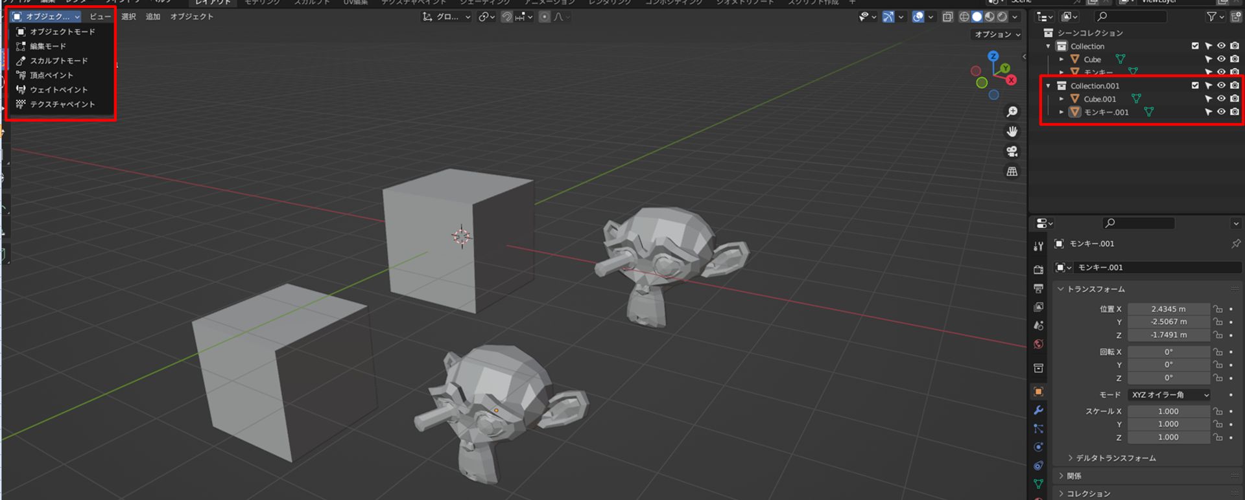This screenshot has width=1245, height=500.
Task: Select Object Mode (オブジェクトモード) in mode list
Action: click(x=62, y=32)
